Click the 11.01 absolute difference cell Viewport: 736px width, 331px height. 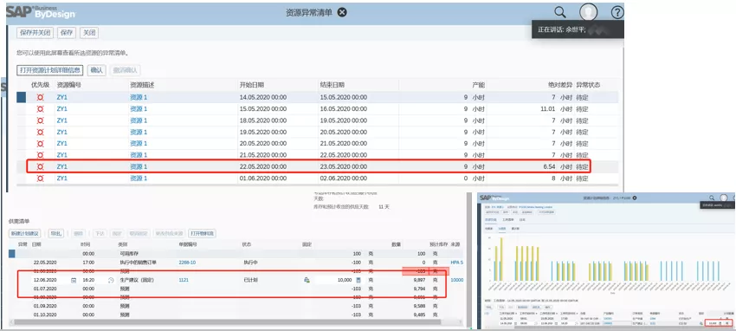click(548, 109)
